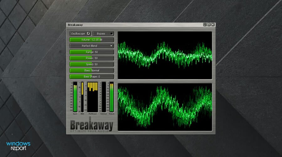Click the AGC gain meter
Screen dimensions: 282x157
coord(82,97)
